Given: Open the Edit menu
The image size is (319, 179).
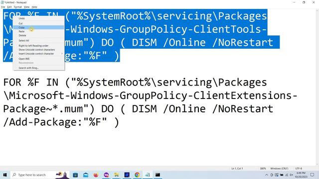Looking at the screenshot, I should pos(9,7).
